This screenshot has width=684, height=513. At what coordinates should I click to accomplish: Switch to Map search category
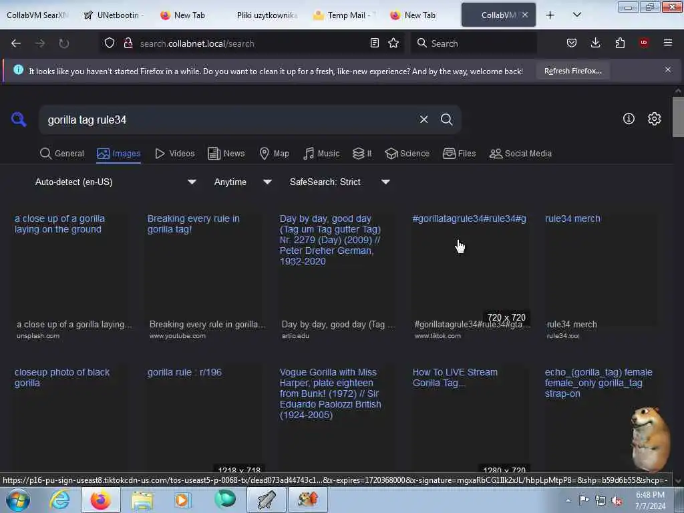coord(274,154)
